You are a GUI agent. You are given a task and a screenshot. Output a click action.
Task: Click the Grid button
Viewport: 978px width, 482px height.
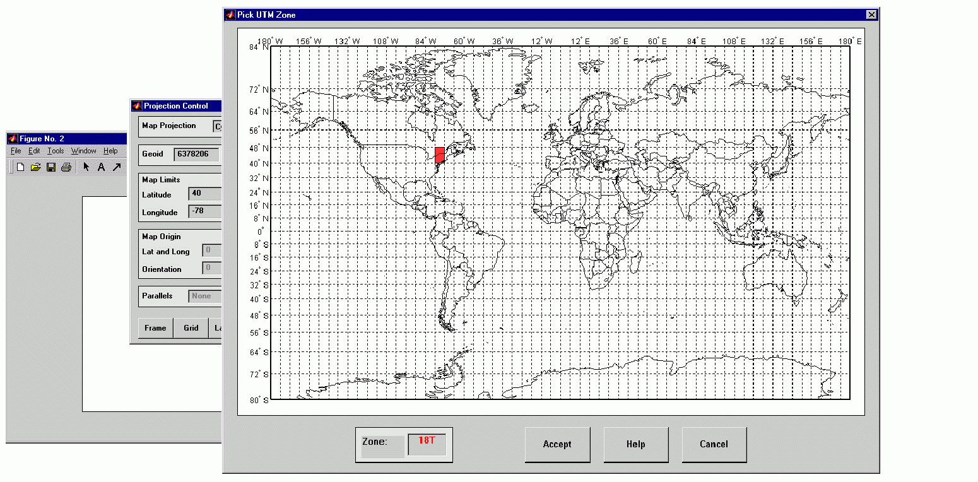tap(191, 328)
